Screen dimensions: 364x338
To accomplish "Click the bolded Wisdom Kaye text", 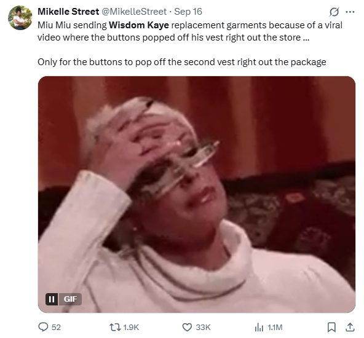I will 139,25.
